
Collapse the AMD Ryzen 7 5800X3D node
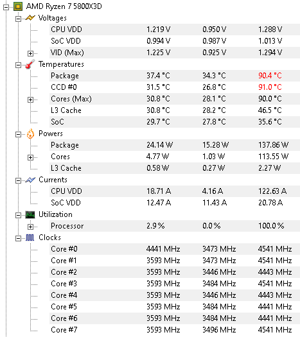(x=6, y=7)
